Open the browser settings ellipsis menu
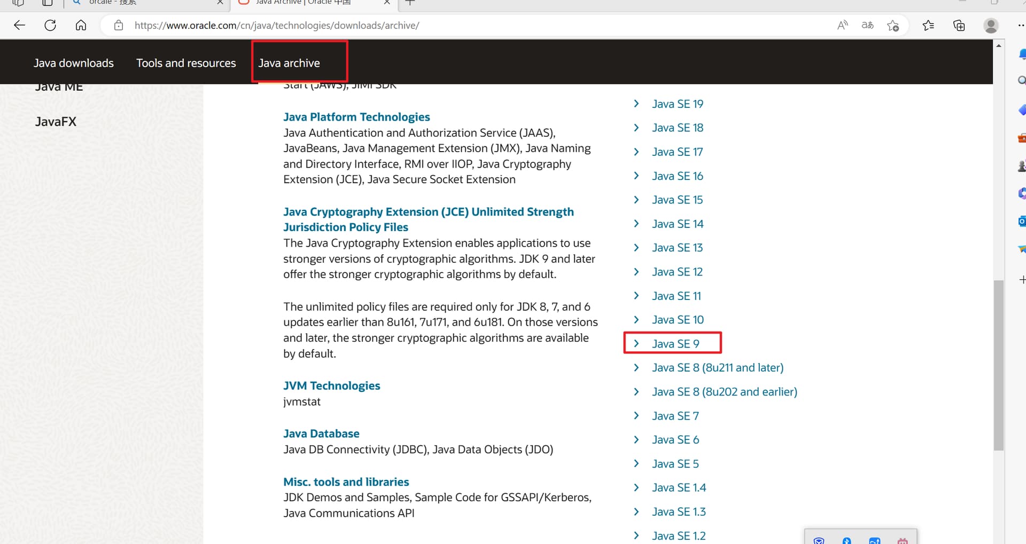Screen dimensions: 1026x544 tap(1021, 25)
